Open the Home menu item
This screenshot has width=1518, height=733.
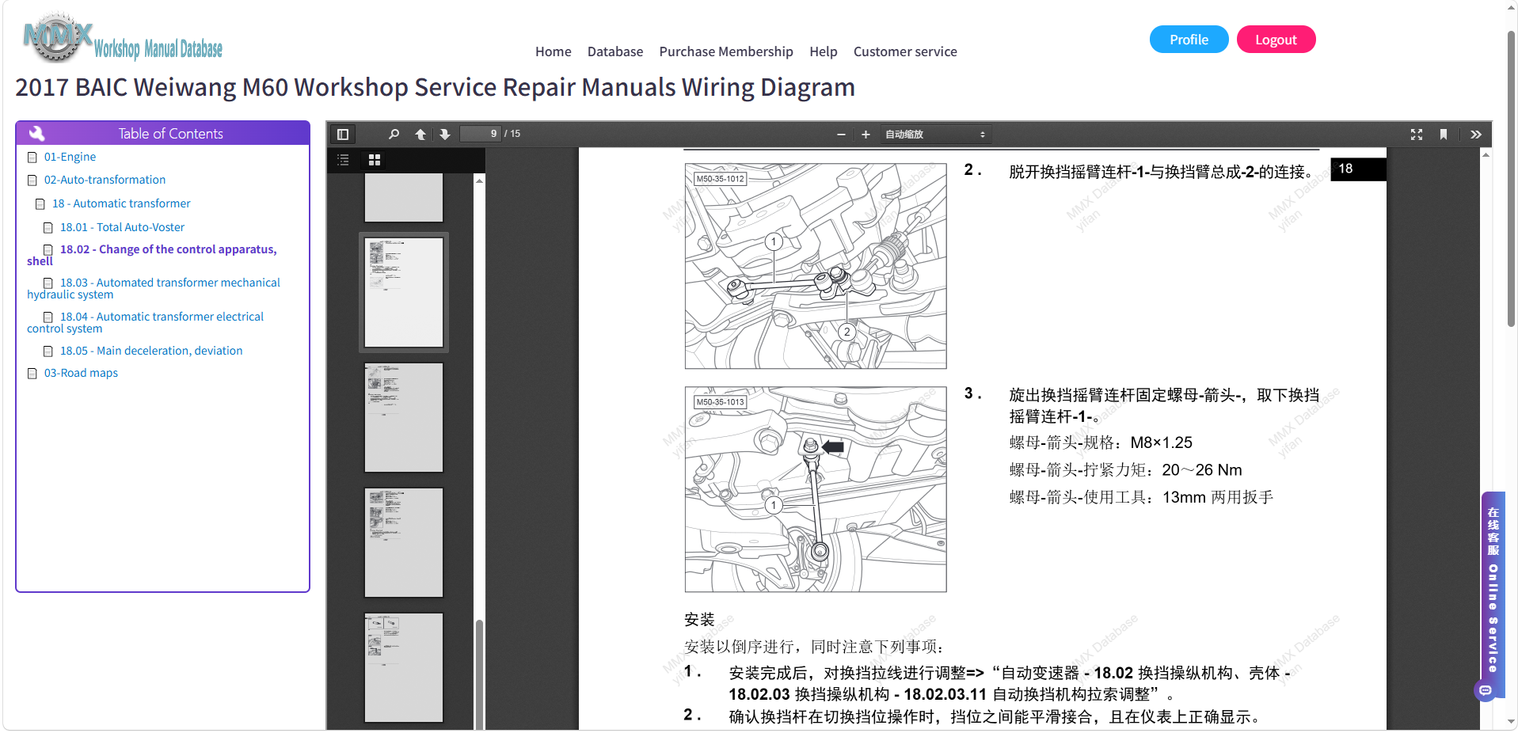coord(553,51)
